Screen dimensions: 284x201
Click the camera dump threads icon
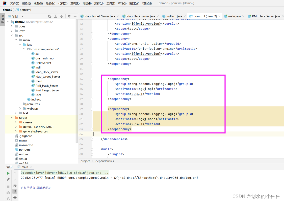(8, 193)
